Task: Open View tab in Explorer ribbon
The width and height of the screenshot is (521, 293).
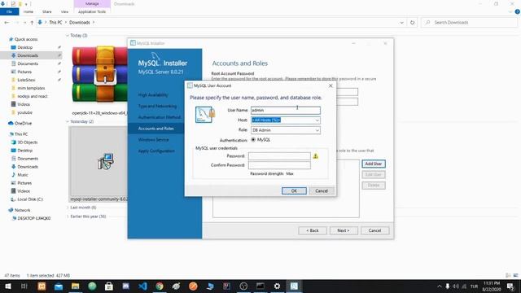Action: (x=64, y=11)
